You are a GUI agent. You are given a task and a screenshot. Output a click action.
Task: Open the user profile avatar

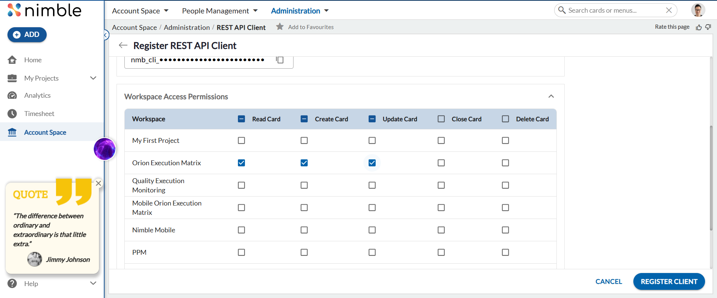[698, 10]
